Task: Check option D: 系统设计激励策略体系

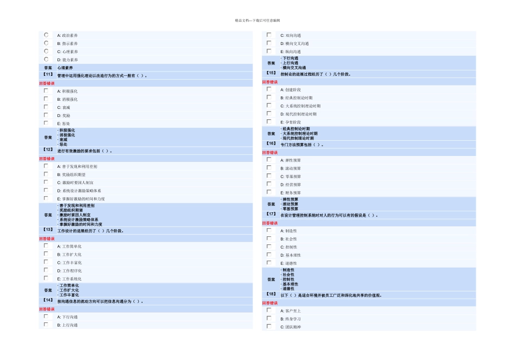Action: pos(46,190)
